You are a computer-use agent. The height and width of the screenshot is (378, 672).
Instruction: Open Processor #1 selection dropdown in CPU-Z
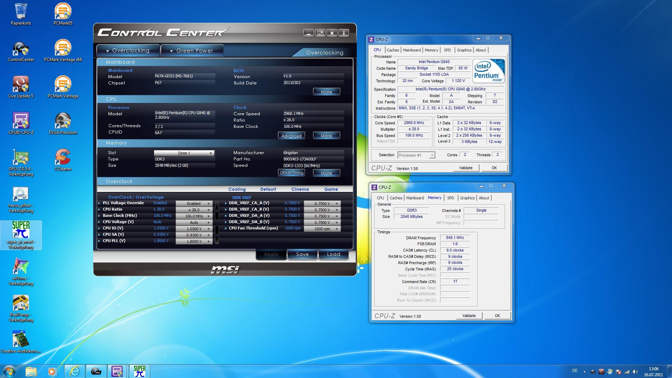tap(416, 155)
